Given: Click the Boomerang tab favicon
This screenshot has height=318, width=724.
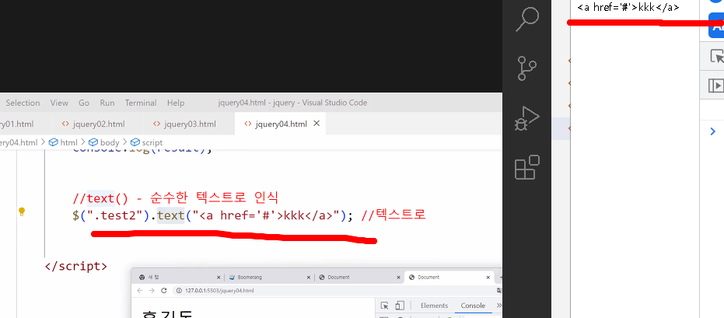Looking at the screenshot, I should 232,278.
